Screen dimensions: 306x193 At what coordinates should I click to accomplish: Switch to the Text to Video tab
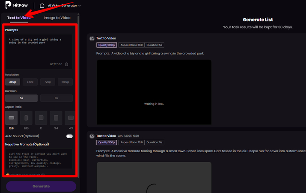[19, 18]
